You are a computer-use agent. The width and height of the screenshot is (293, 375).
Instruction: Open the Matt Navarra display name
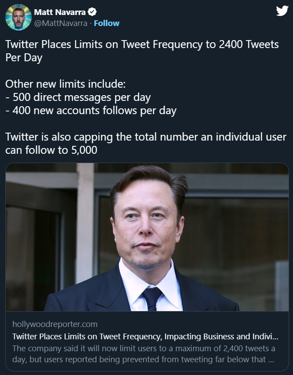pos(61,12)
